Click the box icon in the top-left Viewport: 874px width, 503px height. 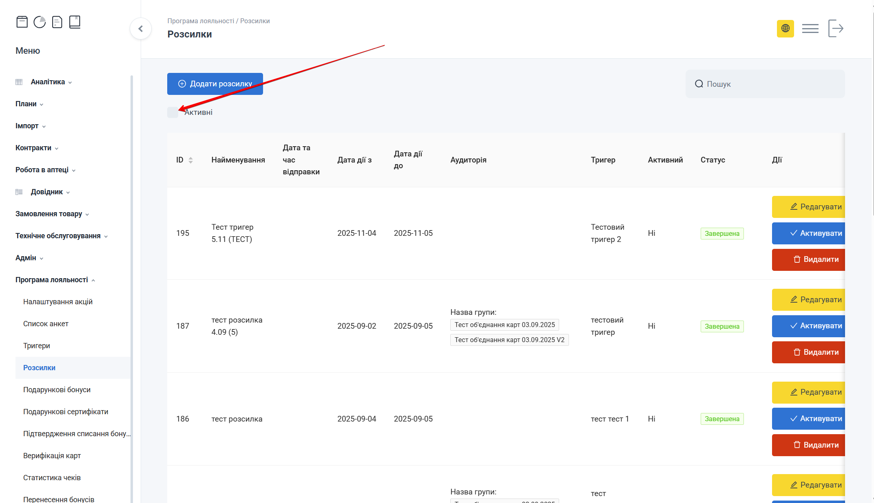pyautogui.click(x=22, y=22)
